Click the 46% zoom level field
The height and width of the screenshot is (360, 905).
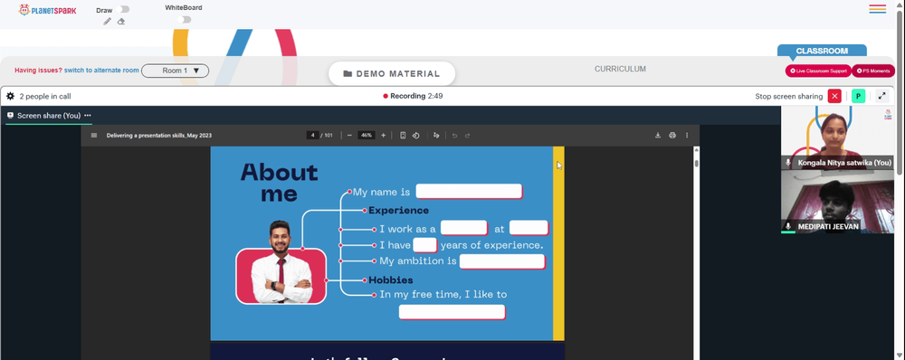pos(367,136)
